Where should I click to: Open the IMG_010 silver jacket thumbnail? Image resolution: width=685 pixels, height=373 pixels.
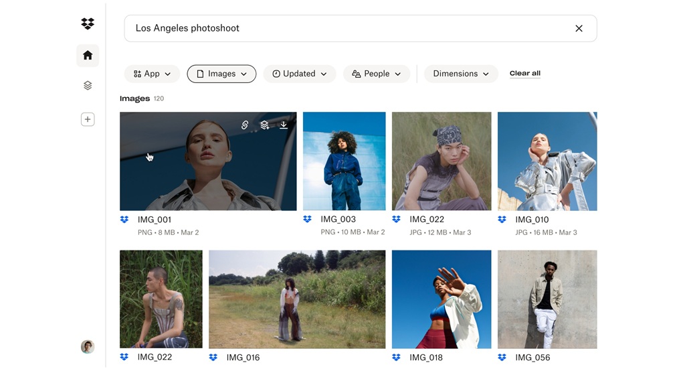pyautogui.click(x=547, y=161)
